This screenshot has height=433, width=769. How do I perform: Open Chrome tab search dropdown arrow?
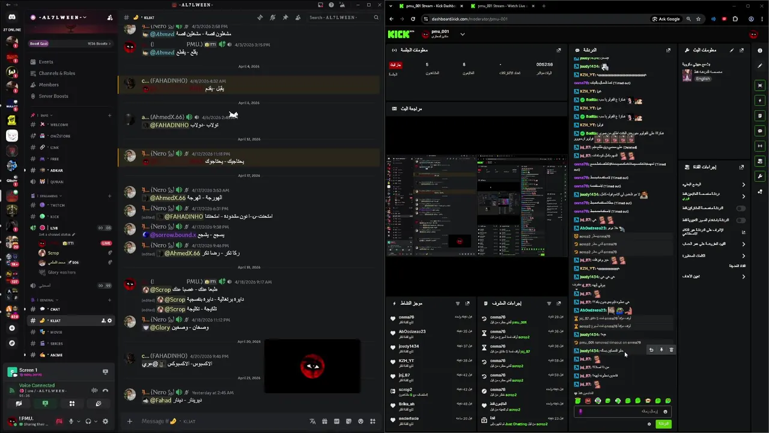coord(391,6)
